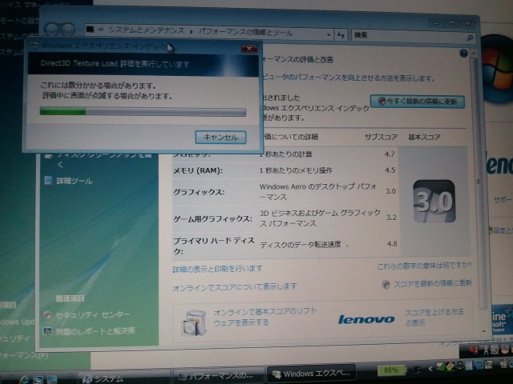This screenshot has width=513, height=384.
Task: Open これらの数字の意味は何ですか? link
Action: click(x=424, y=266)
